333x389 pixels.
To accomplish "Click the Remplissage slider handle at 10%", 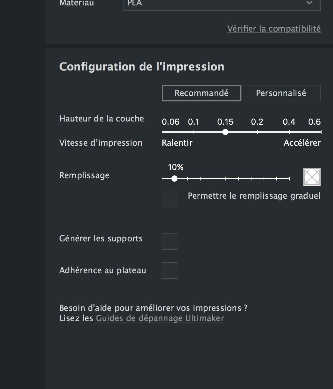I will click(174, 179).
